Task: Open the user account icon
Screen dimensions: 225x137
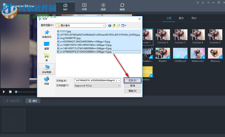Action: pos(203,3)
